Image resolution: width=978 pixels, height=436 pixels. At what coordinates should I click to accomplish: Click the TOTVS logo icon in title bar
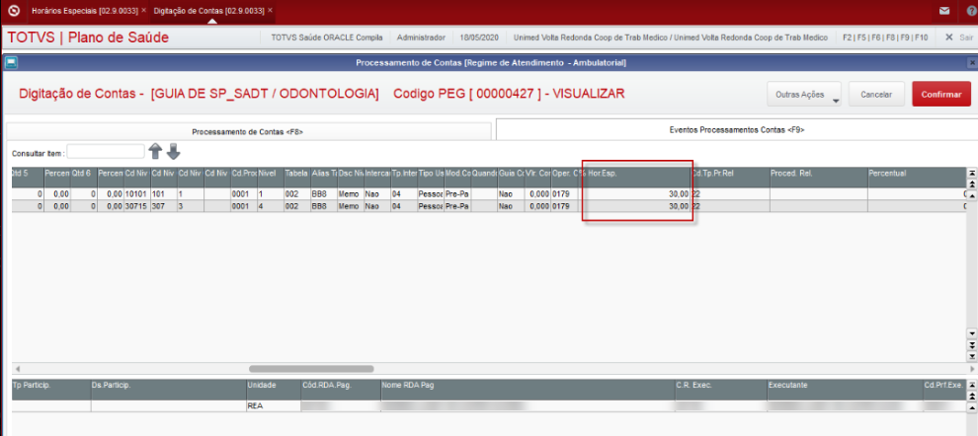click(x=13, y=11)
